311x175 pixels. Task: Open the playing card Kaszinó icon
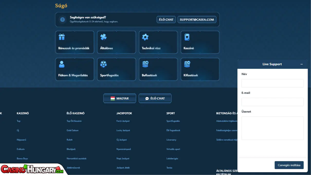point(187,37)
